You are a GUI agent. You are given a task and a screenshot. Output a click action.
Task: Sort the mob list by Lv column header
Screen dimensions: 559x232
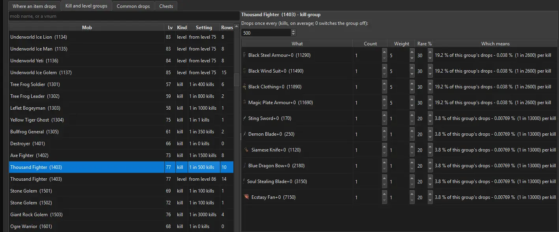tap(170, 28)
